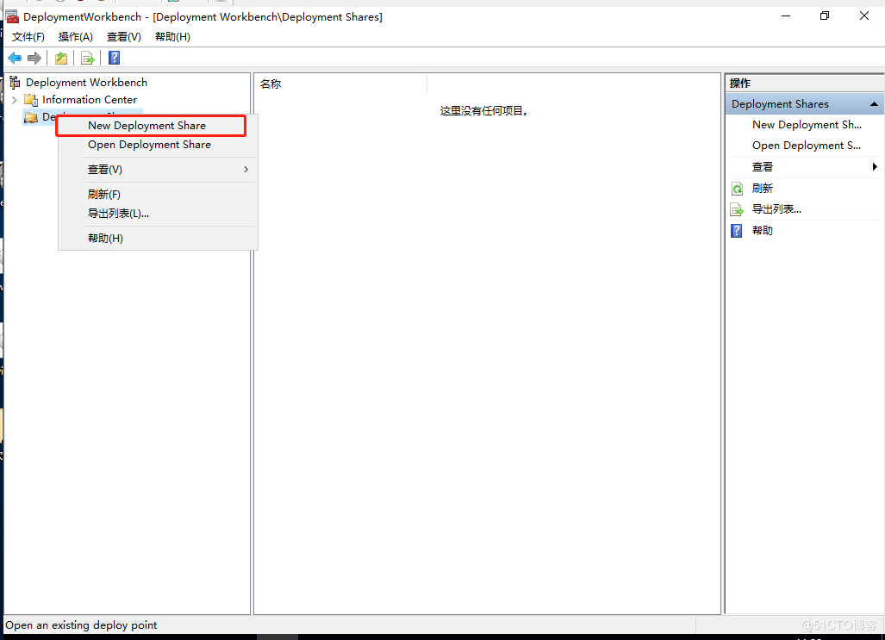
Task: Click Open Deployment S... in Actions pane
Action: [x=806, y=146]
